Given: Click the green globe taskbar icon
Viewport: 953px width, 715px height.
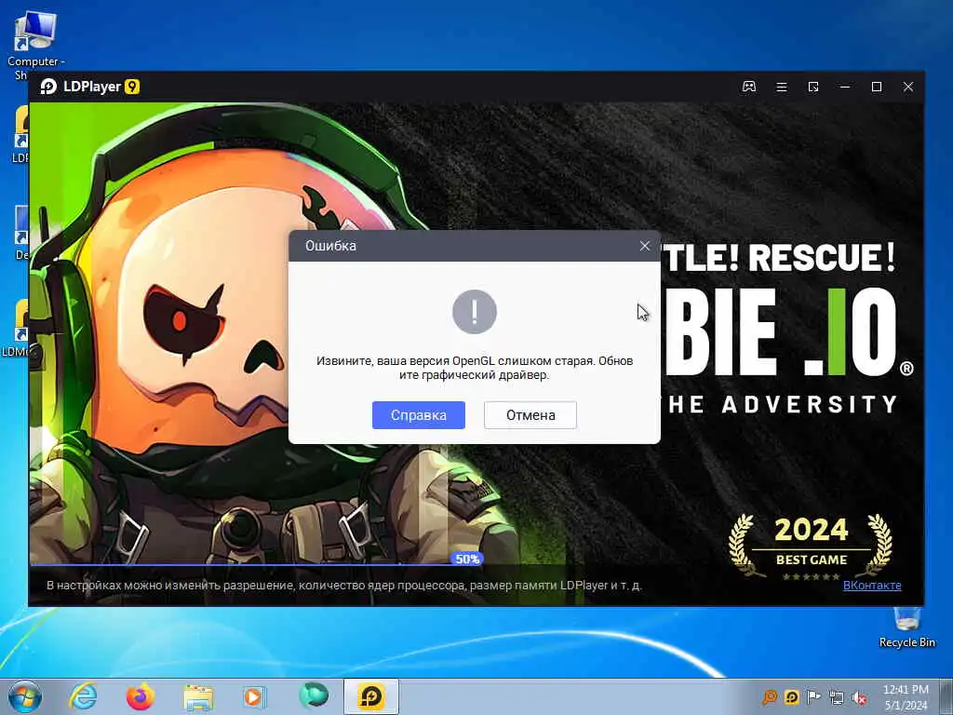Looking at the screenshot, I should click(314, 695).
